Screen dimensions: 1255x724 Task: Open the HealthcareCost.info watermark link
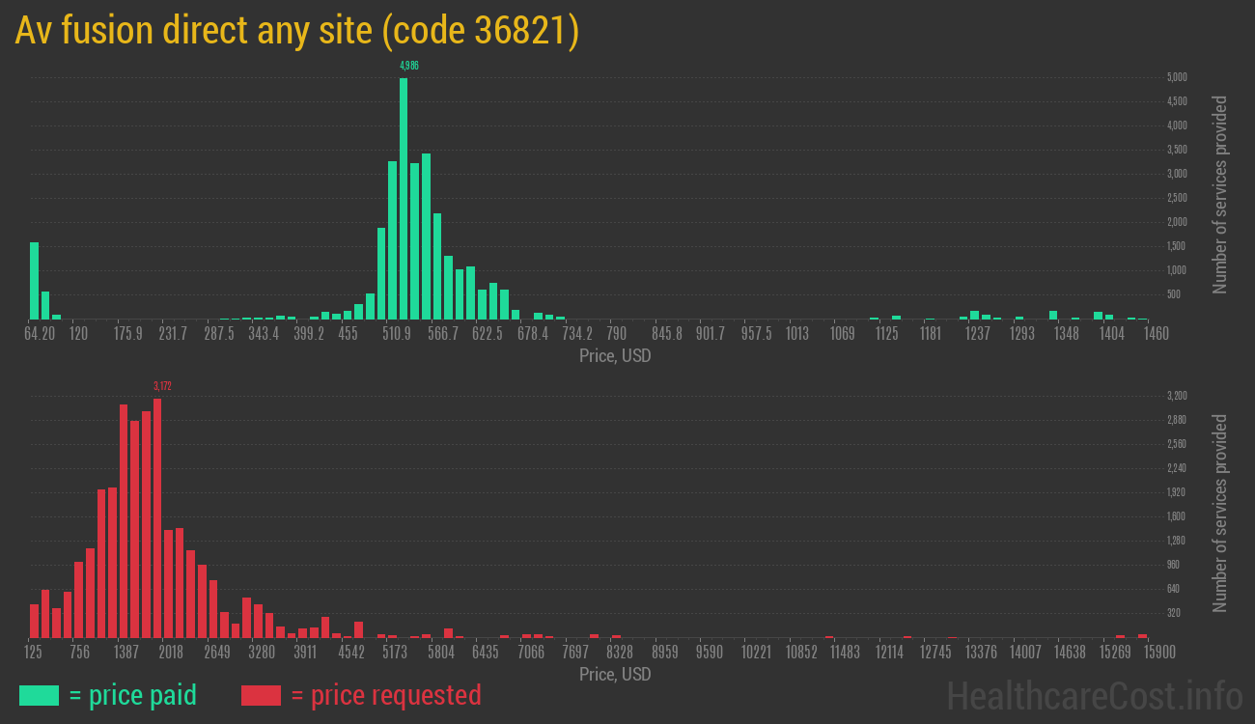(1094, 695)
